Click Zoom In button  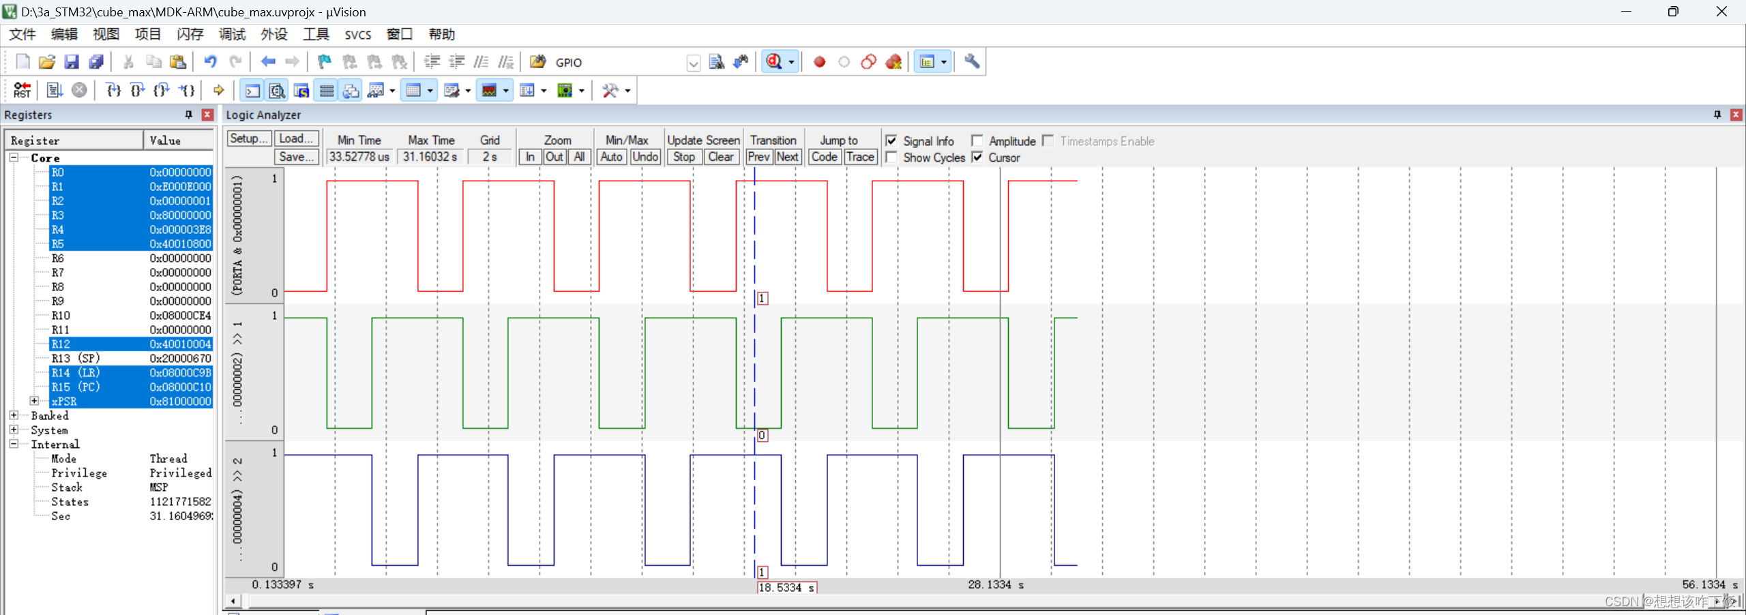coord(530,157)
